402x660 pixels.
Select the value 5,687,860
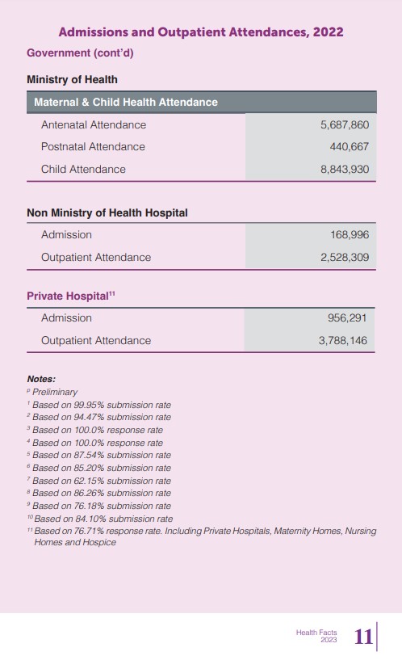(x=345, y=124)
